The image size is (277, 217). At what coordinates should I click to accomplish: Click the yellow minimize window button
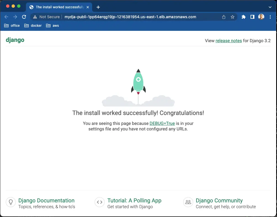[13, 6]
